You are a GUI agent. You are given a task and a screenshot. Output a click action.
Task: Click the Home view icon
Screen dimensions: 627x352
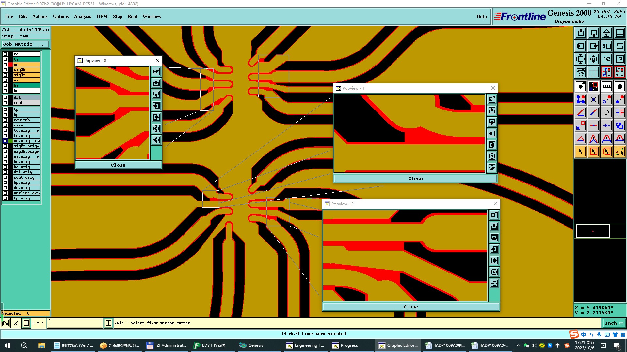606,33
